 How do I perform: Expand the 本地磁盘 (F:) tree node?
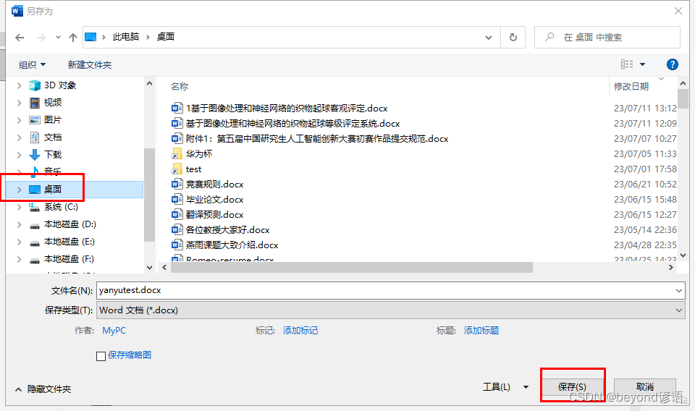pyautogui.click(x=19, y=259)
